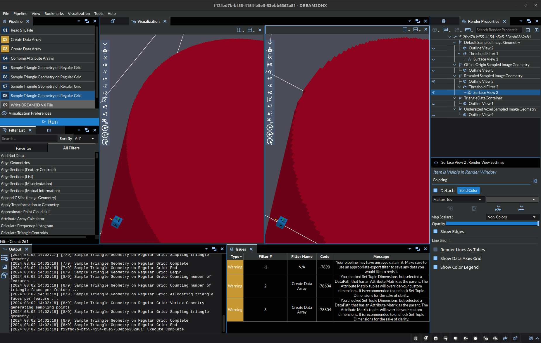The image size is (541, 343).
Task: Collapse the Rescaled Sampled Image Geometry node
Action: [x=454, y=76]
